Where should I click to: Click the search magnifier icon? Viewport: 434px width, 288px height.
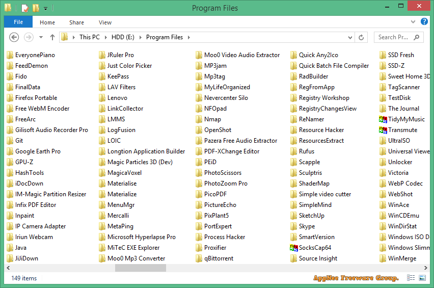[x=416, y=37]
